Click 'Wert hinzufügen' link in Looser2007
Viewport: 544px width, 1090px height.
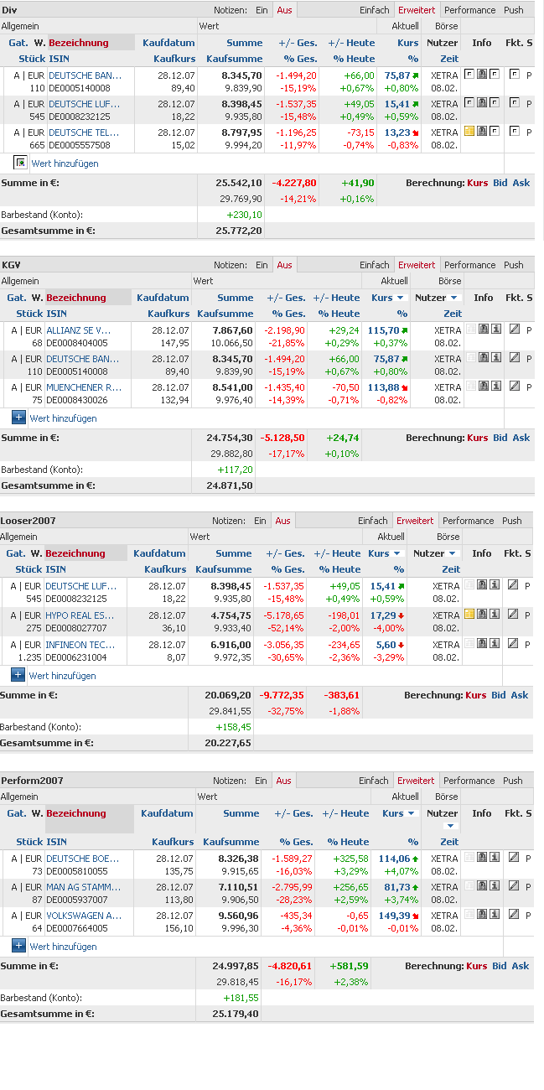click(x=62, y=675)
